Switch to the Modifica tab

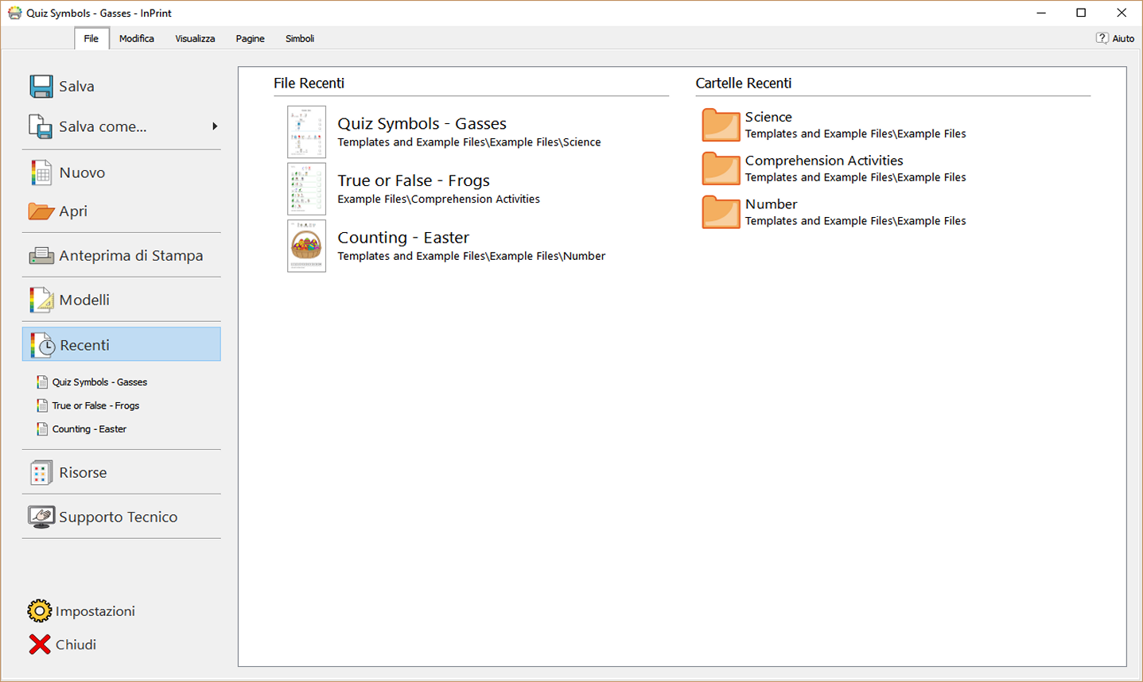click(x=137, y=38)
